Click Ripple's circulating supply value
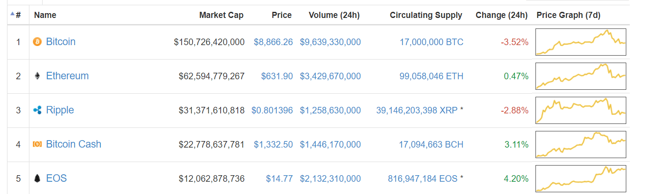The width and height of the screenshot is (646, 194). coord(417,110)
